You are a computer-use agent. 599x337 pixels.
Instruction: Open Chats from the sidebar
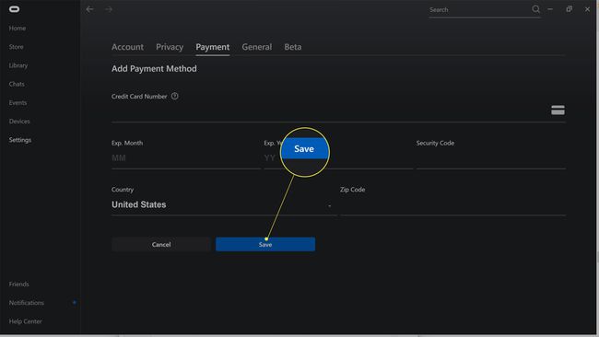[17, 84]
